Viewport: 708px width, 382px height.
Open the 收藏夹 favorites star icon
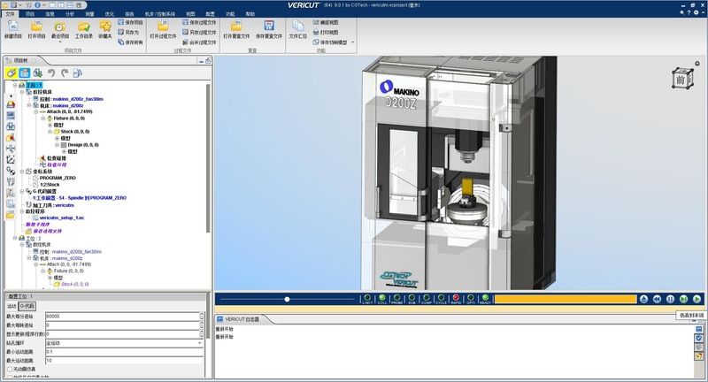105,27
